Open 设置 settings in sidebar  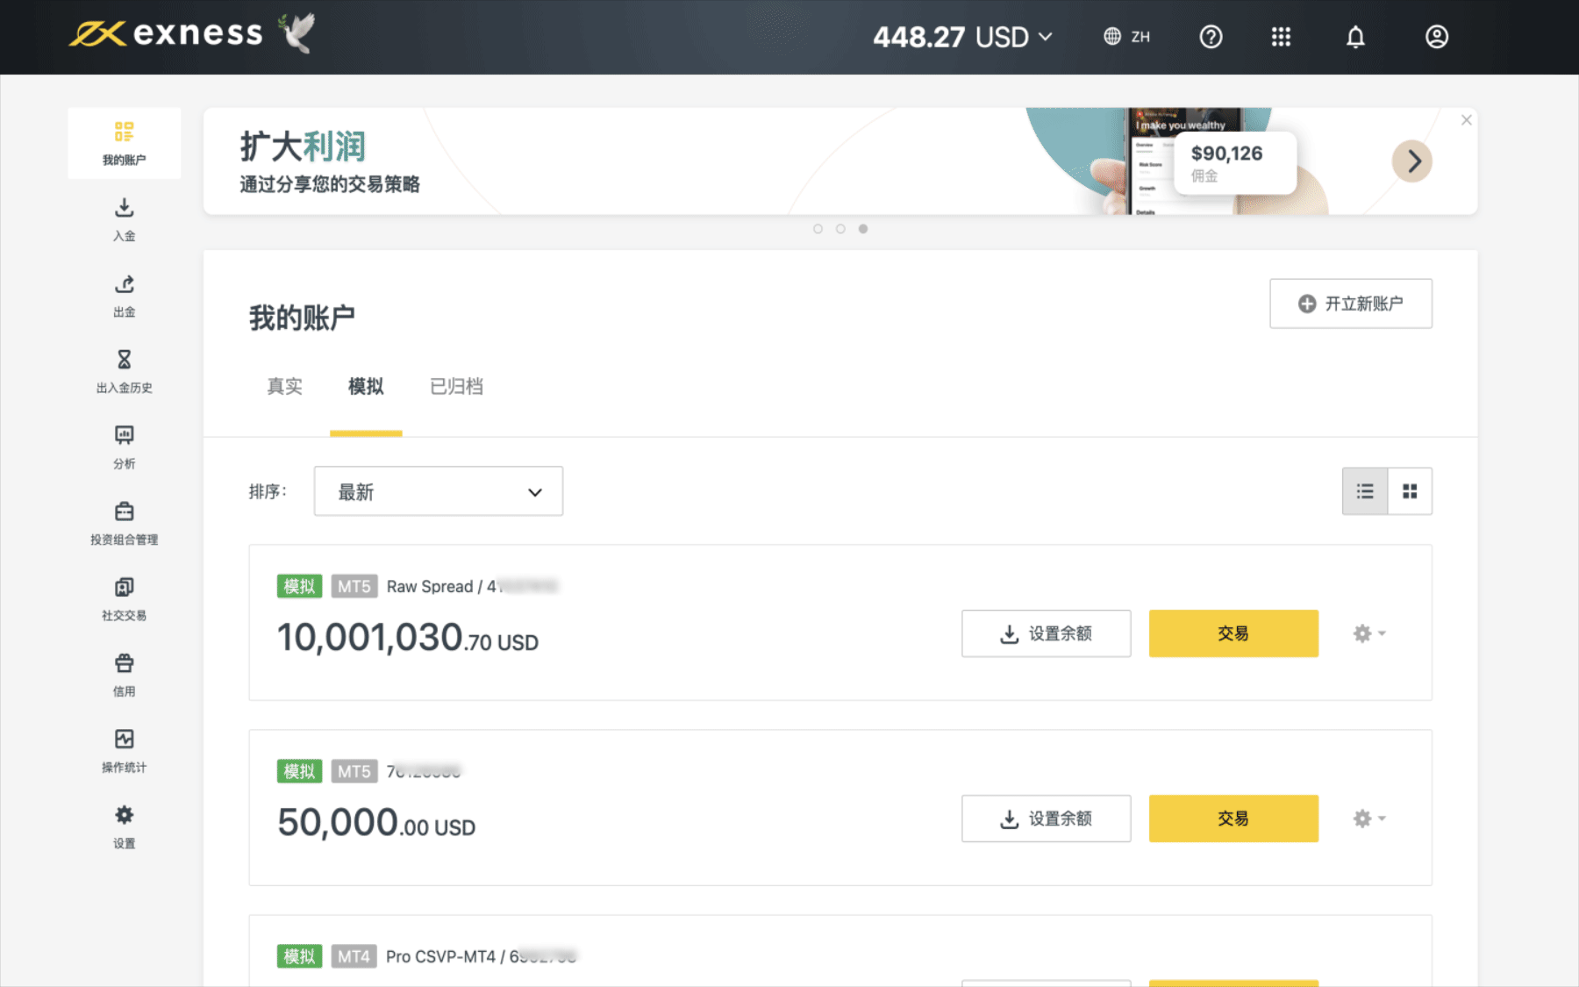(x=125, y=827)
